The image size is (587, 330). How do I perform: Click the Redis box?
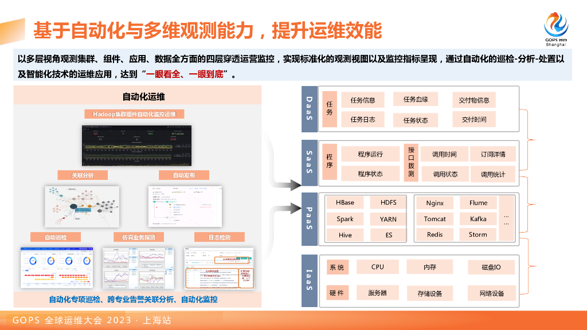pos(435,234)
